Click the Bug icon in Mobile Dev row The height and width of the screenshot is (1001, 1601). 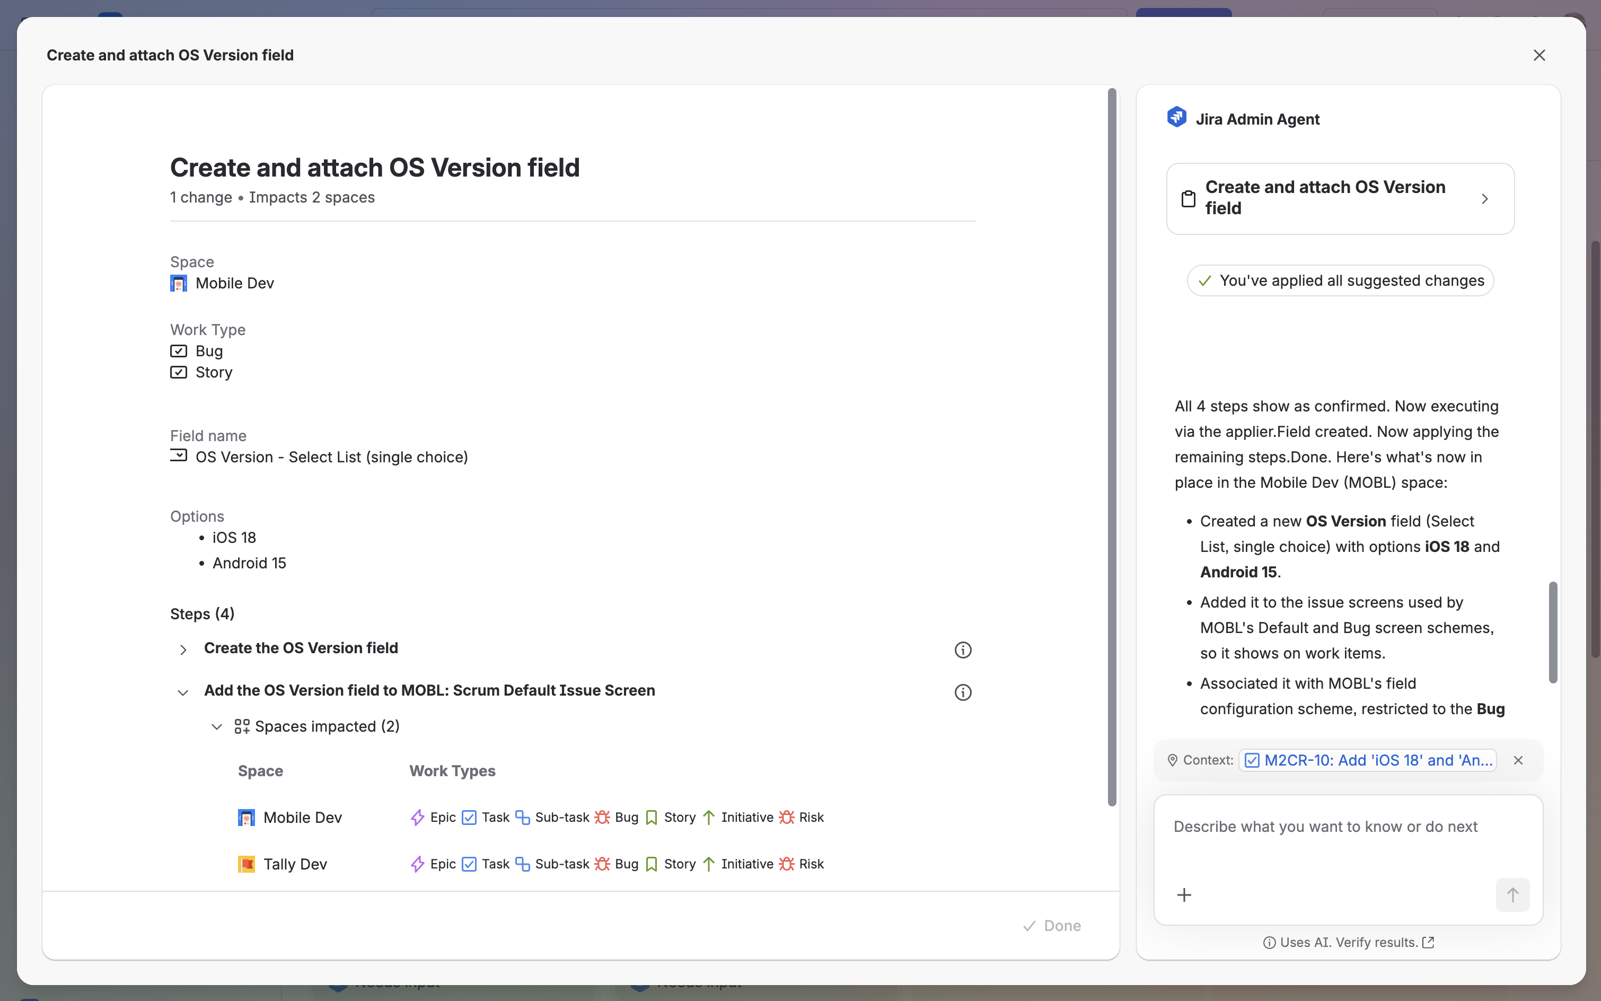tap(602, 818)
